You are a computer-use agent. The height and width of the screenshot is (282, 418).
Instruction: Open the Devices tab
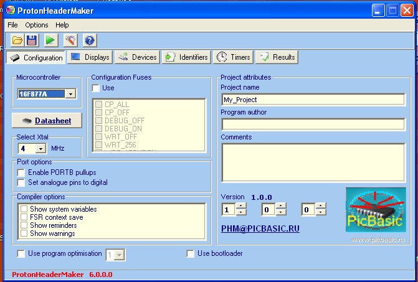[137, 57]
